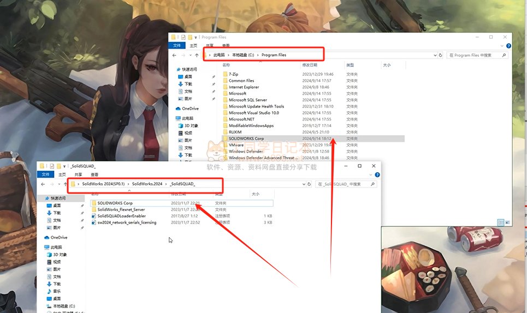Click SolidWorks 2024(SP0.1) breadcrumb
The width and height of the screenshot is (527, 313).
coord(103,184)
